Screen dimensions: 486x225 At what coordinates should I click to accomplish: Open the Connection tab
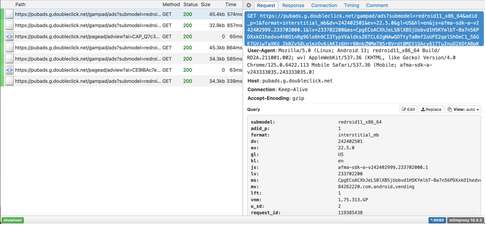click(324, 5)
